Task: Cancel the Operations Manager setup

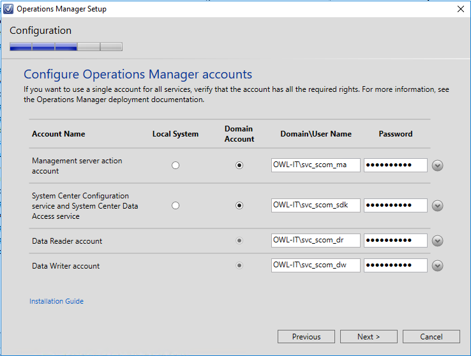Action: pyautogui.click(x=431, y=337)
